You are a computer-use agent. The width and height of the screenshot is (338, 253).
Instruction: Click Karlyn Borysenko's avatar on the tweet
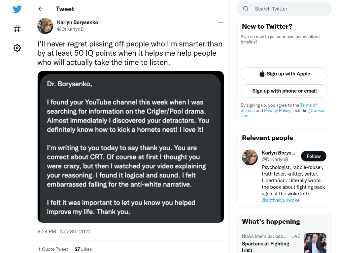(45, 26)
